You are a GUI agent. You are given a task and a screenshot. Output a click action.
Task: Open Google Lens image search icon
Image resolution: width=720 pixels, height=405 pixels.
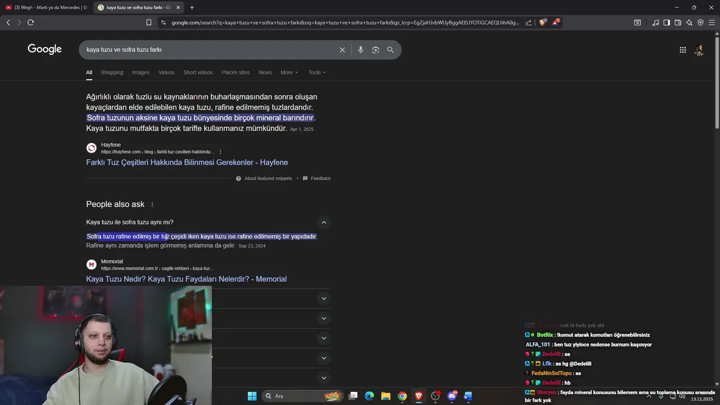[376, 49]
